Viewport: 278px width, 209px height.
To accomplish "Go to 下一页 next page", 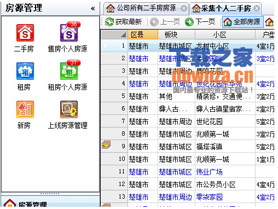I will pyautogui.click(x=200, y=22).
